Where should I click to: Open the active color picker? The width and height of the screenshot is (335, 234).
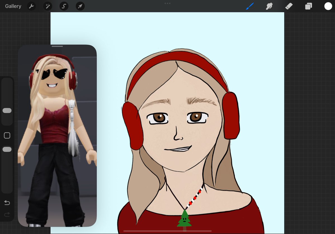pyautogui.click(x=328, y=6)
